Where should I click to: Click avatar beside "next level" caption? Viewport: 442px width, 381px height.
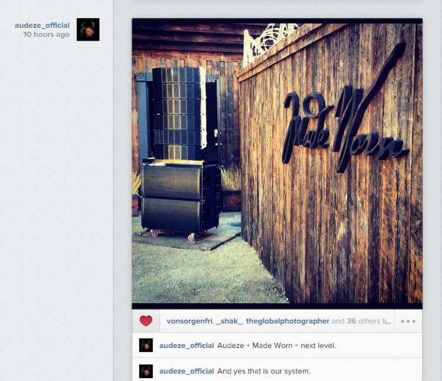click(146, 345)
